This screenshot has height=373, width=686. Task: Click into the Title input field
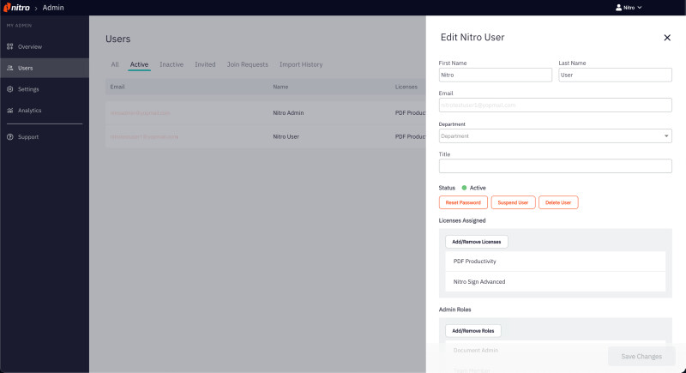click(x=555, y=166)
